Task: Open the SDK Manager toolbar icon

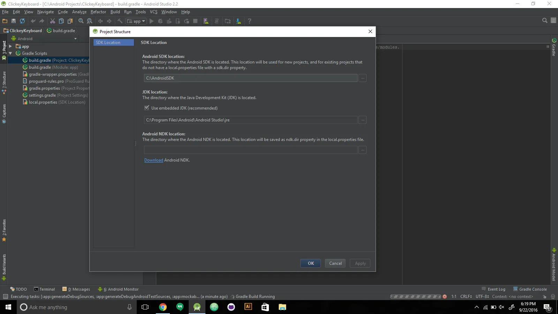Action: (239, 21)
